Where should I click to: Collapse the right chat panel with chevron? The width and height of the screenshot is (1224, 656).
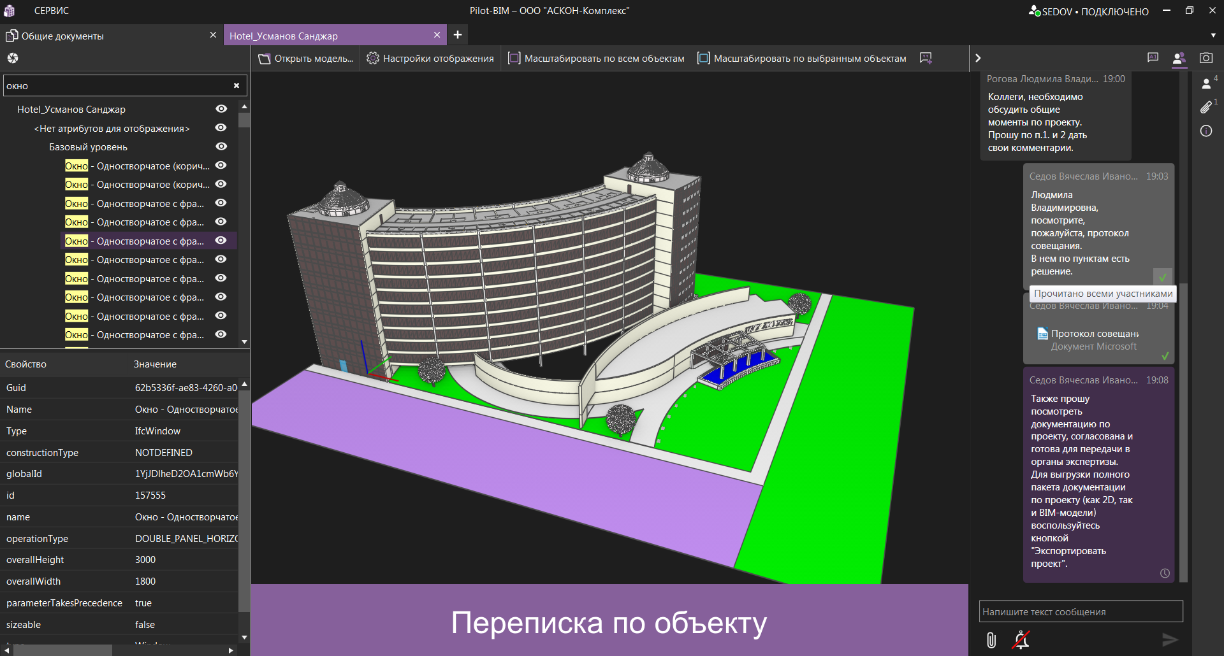pyautogui.click(x=978, y=59)
